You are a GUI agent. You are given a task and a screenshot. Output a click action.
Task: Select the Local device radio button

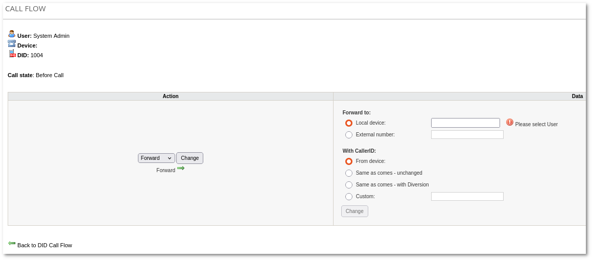pos(349,123)
